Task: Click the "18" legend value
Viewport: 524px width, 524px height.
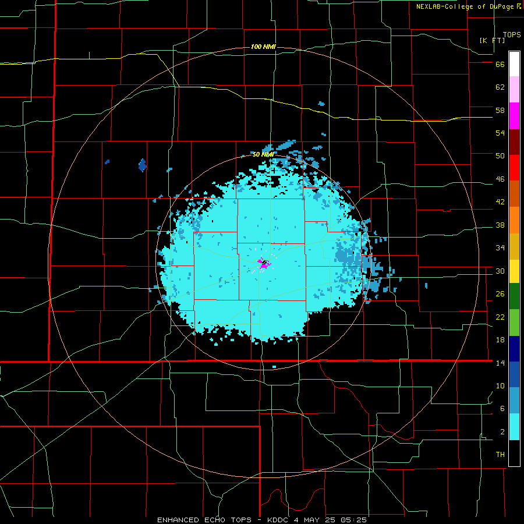Action: coord(500,340)
